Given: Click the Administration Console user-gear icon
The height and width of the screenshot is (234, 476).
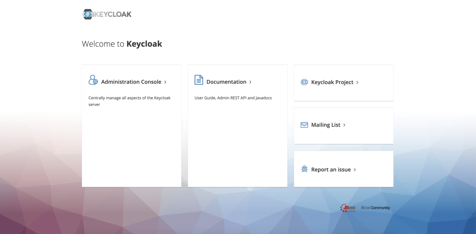Looking at the screenshot, I should pos(93,80).
